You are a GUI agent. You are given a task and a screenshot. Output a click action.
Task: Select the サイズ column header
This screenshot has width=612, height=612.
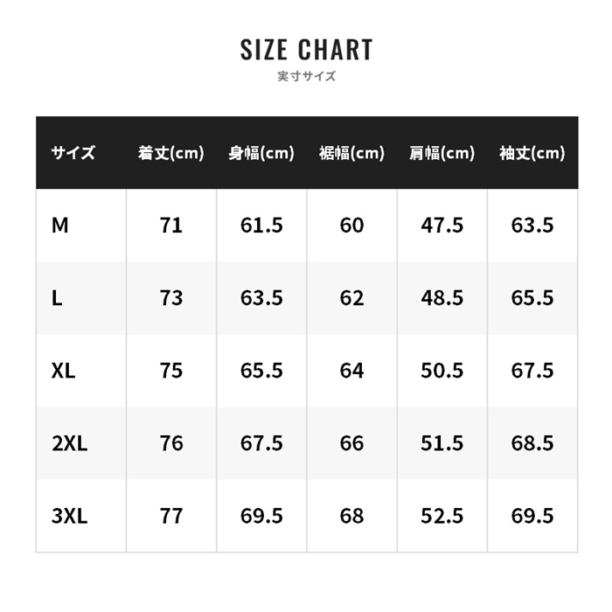tap(73, 153)
